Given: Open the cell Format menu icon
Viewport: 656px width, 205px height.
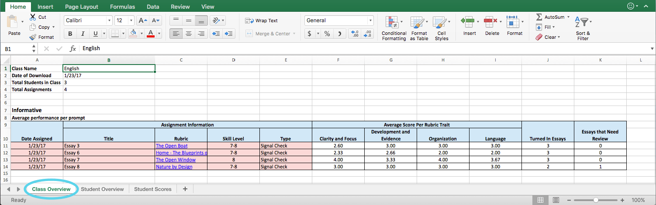Looking at the screenshot, I should click(513, 21).
